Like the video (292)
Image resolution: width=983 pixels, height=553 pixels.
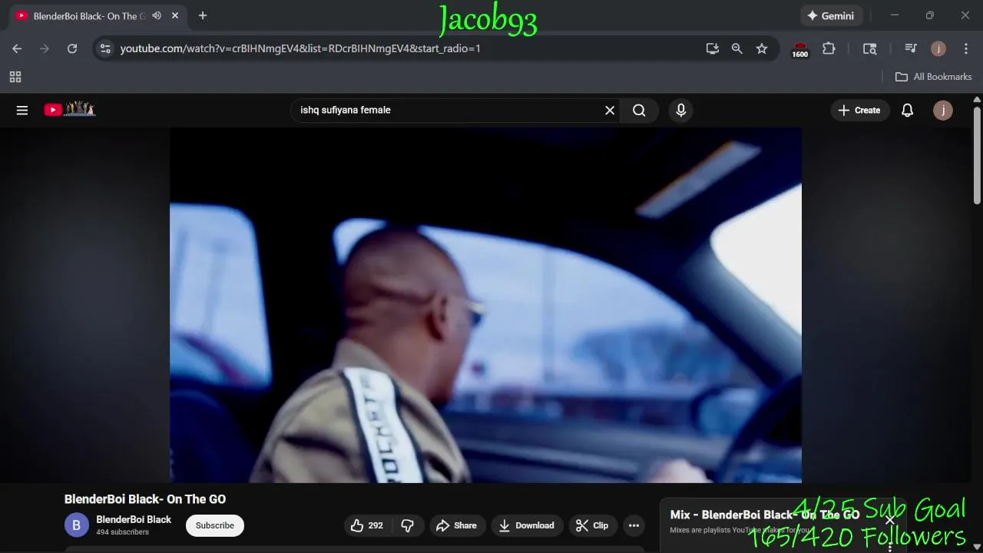click(367, 525)
